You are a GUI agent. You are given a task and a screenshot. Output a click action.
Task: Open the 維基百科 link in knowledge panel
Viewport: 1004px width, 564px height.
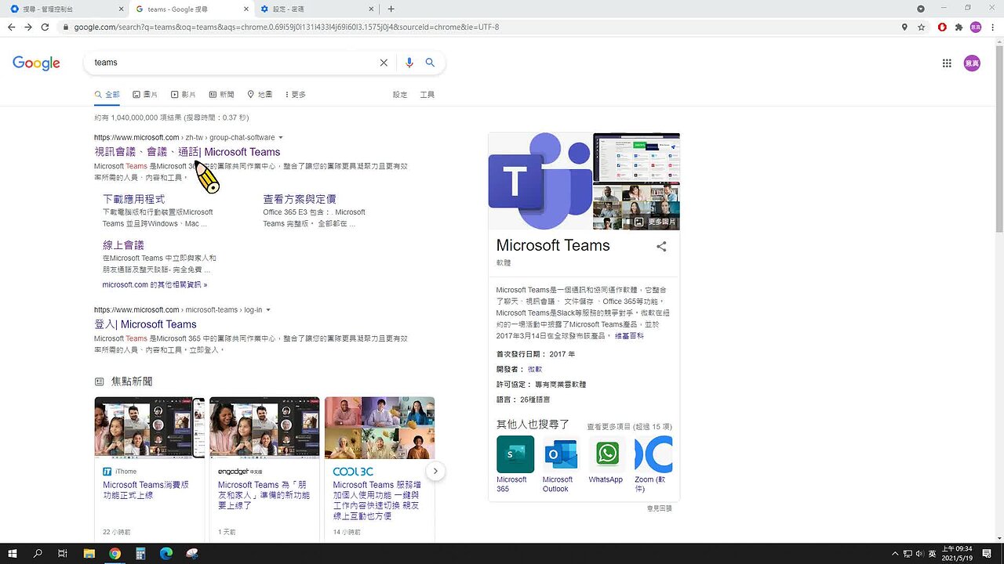click(x=629, y=335)
